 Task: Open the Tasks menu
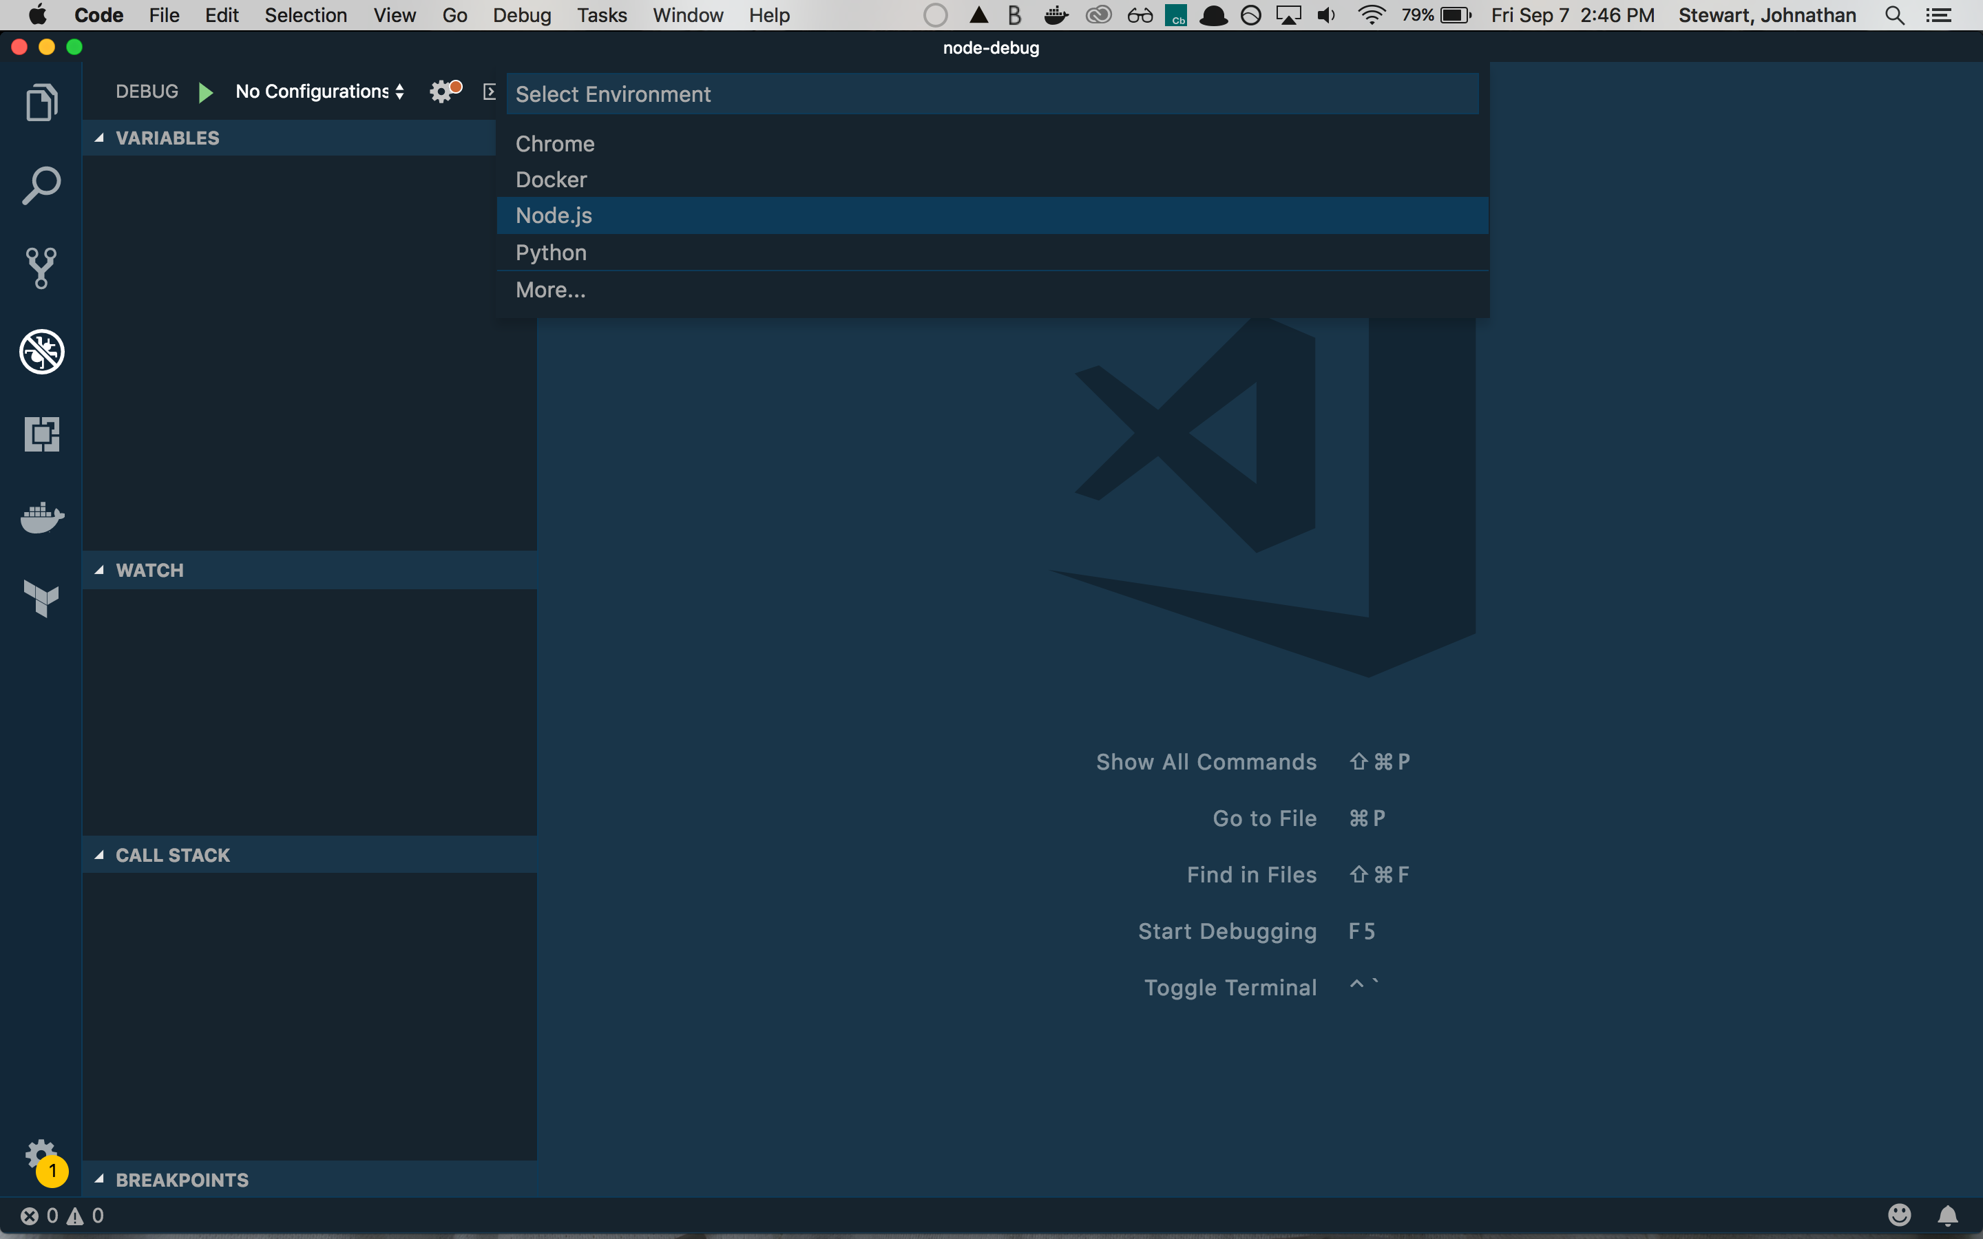coord(602,14)
